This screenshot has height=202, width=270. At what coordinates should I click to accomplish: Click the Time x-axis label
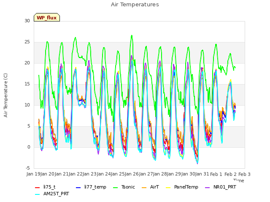click(239, 181)
